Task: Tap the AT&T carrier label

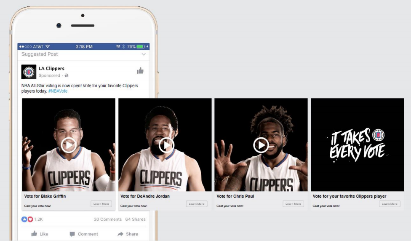Action: (x=38, y=47)
